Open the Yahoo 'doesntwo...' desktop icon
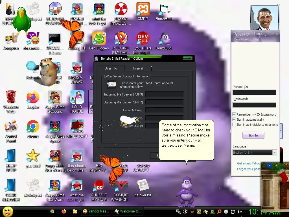289x217 pixels. [x=33, y=41]
